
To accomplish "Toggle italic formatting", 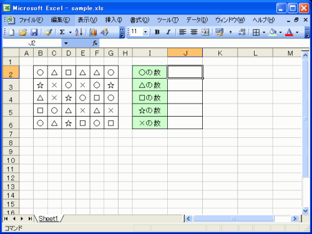I will [168, 32].
